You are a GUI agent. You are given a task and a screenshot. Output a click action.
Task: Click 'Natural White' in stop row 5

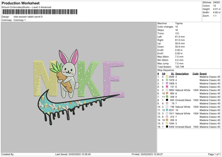(183, 90)
